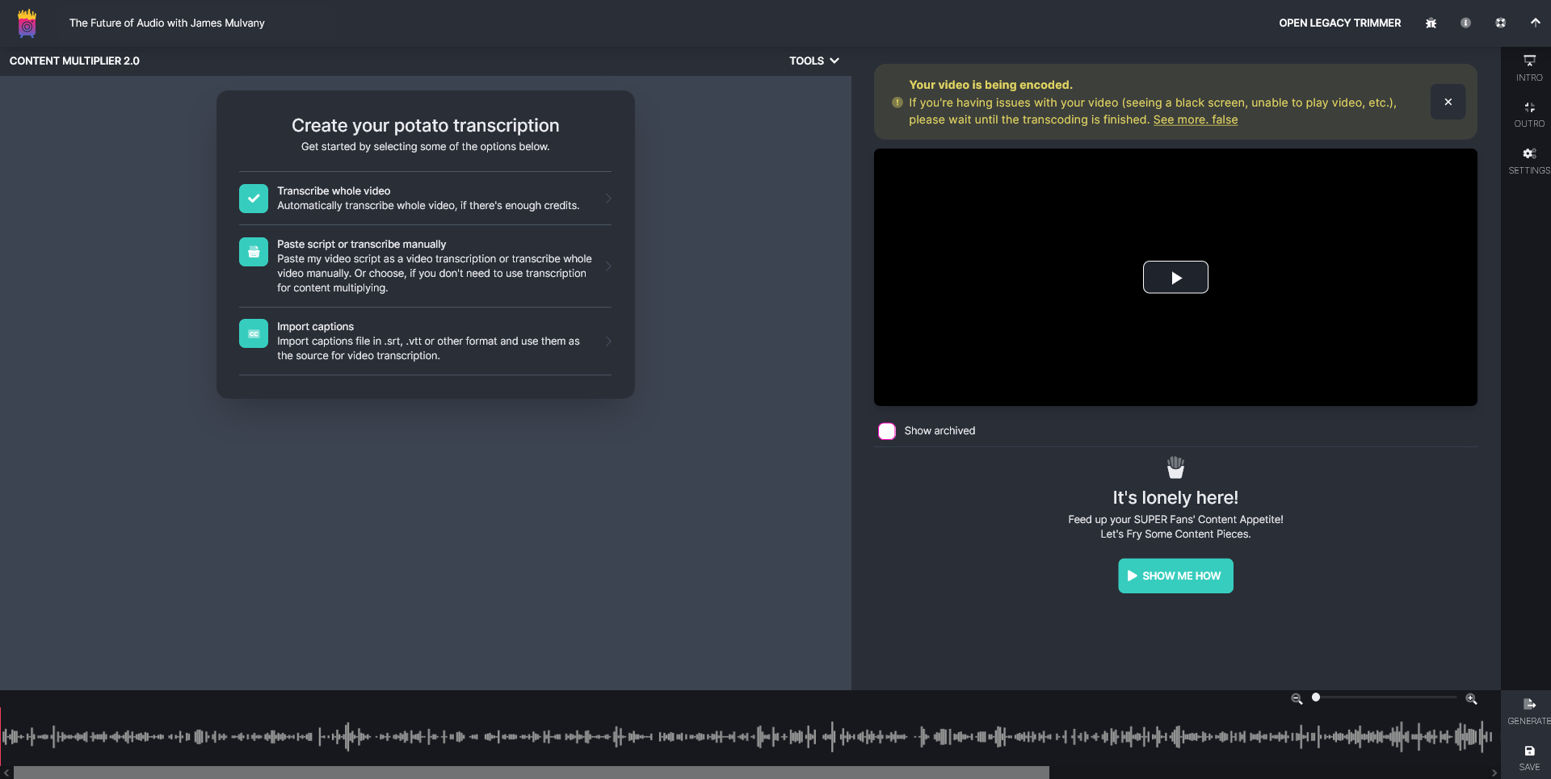Click the bug report icon

pos(1431,23)
